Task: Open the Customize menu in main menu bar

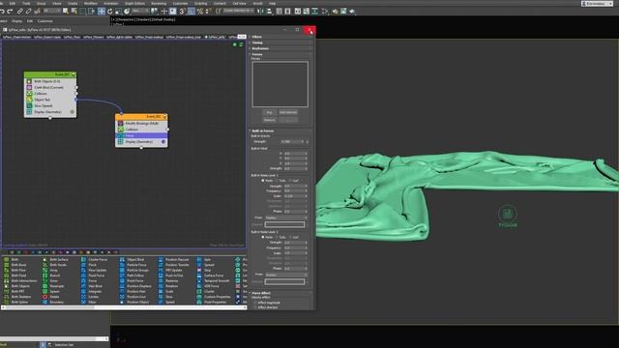Action: coord(181,3)
